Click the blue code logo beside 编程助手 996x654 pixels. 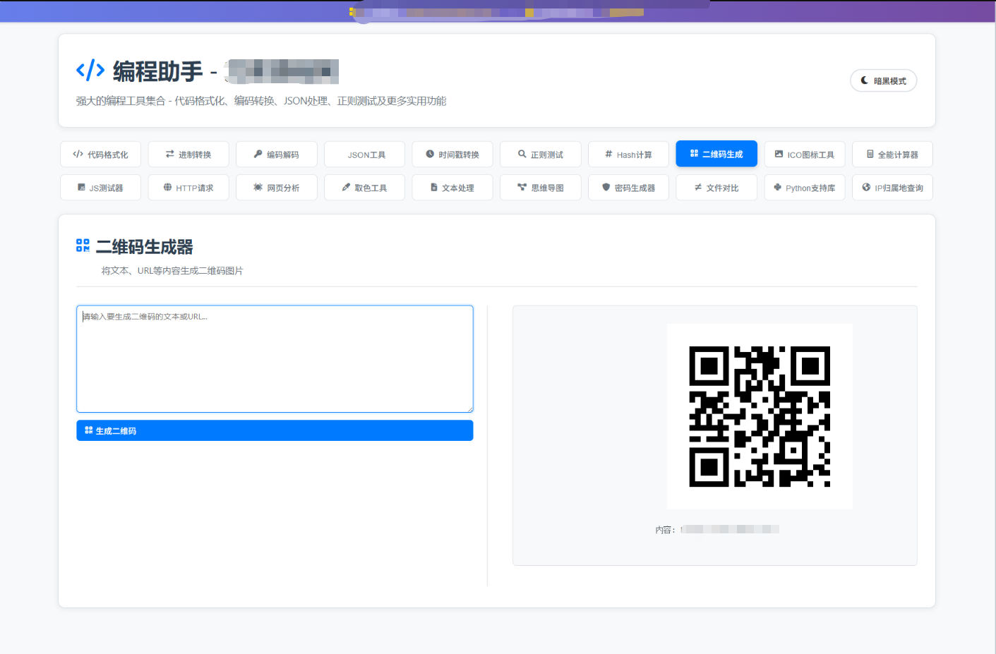coord(90,71)
